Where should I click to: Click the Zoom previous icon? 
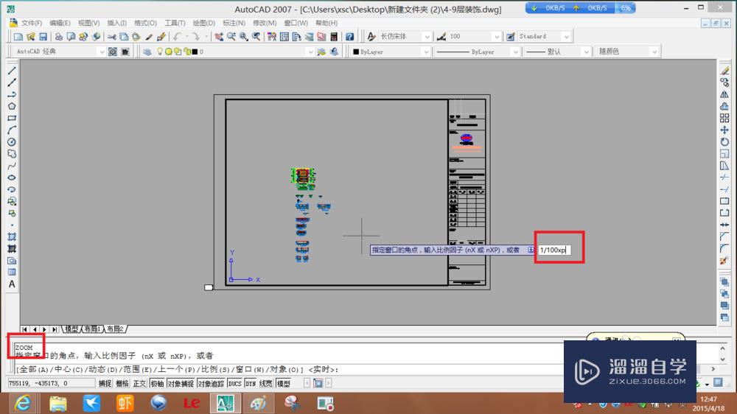click(256, 37)
